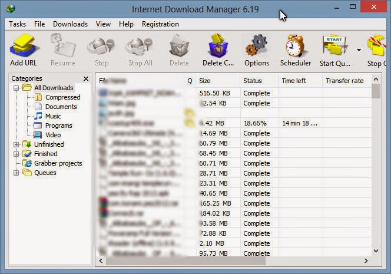This screenshot has width=391, height=274.
Task: Click the 68.45 MB size cell
Action: click(213, 153)
